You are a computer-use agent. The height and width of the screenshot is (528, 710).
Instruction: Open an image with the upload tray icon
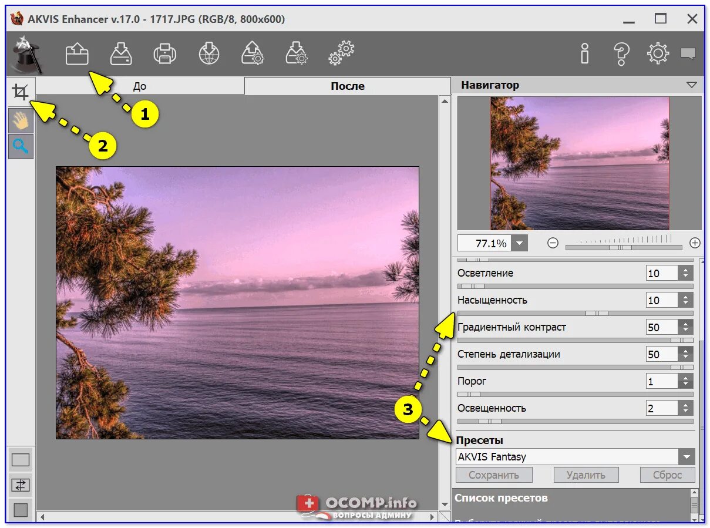pos(77,54)
